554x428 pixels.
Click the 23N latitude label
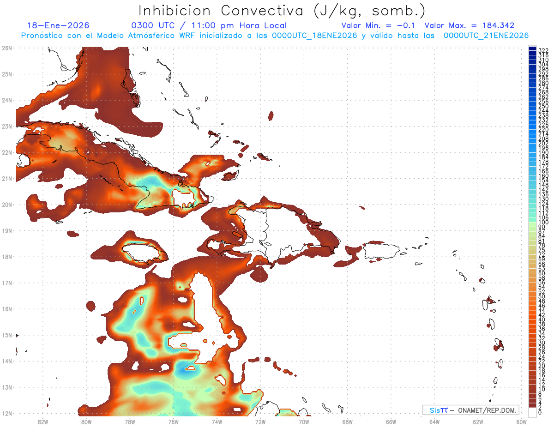[7, 126]
